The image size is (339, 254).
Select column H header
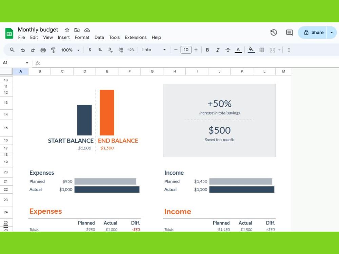point(175,71)
